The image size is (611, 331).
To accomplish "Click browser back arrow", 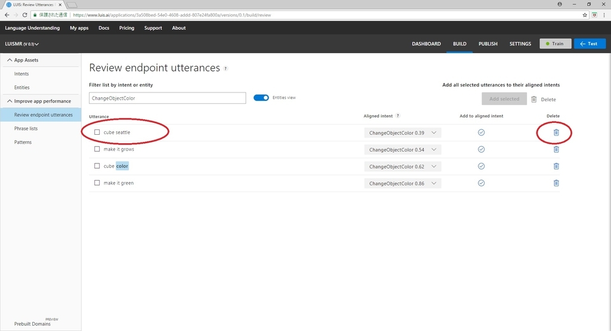I will [x=7, y=15].
